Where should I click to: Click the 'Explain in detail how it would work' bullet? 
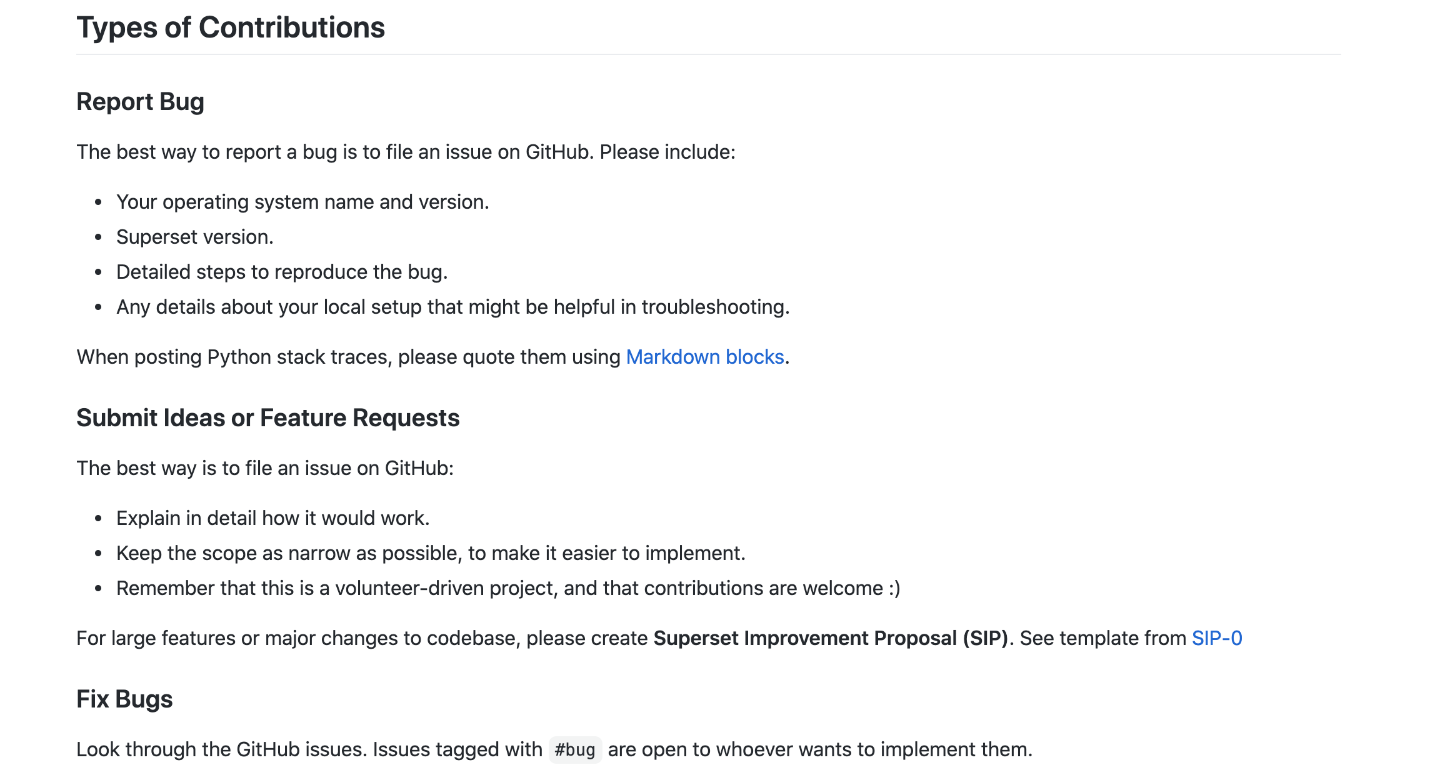coord(272,518)
